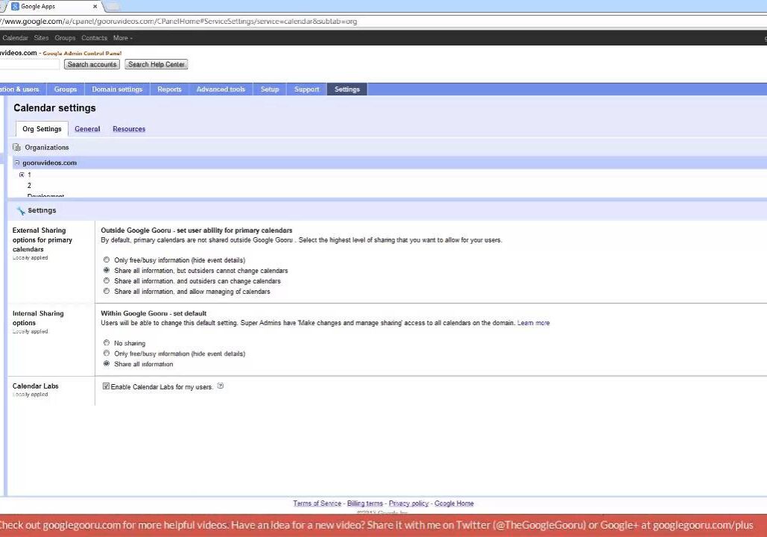Click the Calendar settings heading
The width and height of the screenshot is (767, 537).
55,108
